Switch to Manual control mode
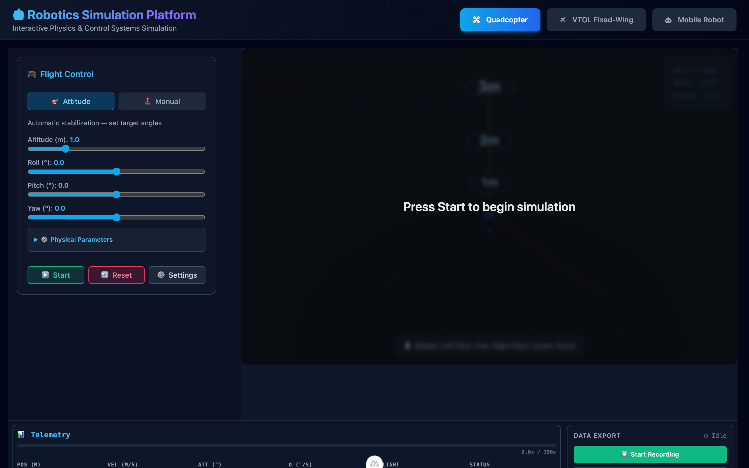 [x=162, y=101]
